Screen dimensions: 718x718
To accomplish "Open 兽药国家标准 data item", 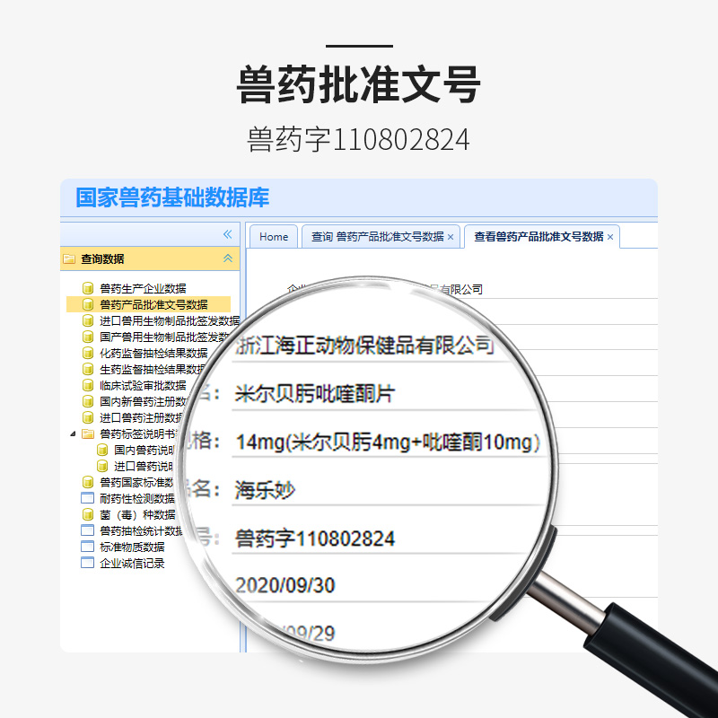I will [136, 482].
